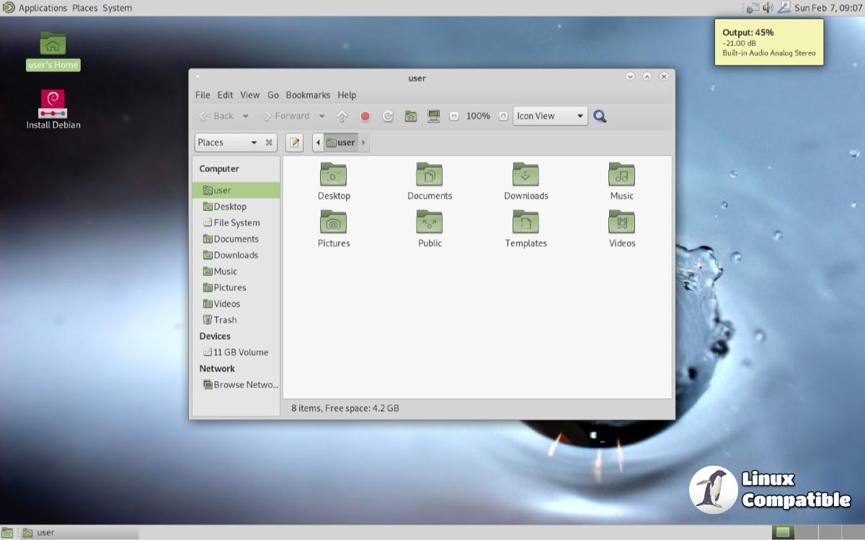Viewport: 865px width, 540px height.
Task: Click the zoom out minus button
Action: (453, 116)
